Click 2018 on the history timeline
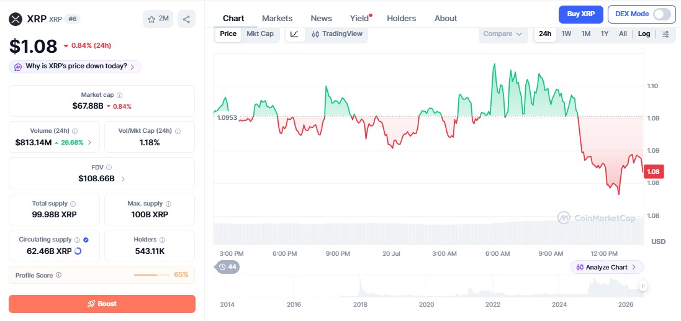 pos(360,304)
